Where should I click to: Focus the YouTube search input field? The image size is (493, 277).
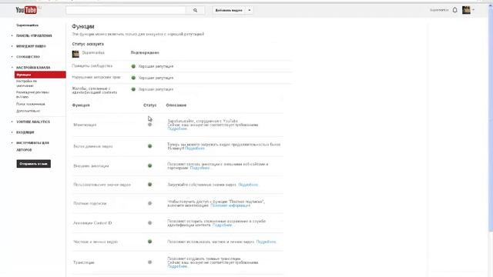coord(126,10)
